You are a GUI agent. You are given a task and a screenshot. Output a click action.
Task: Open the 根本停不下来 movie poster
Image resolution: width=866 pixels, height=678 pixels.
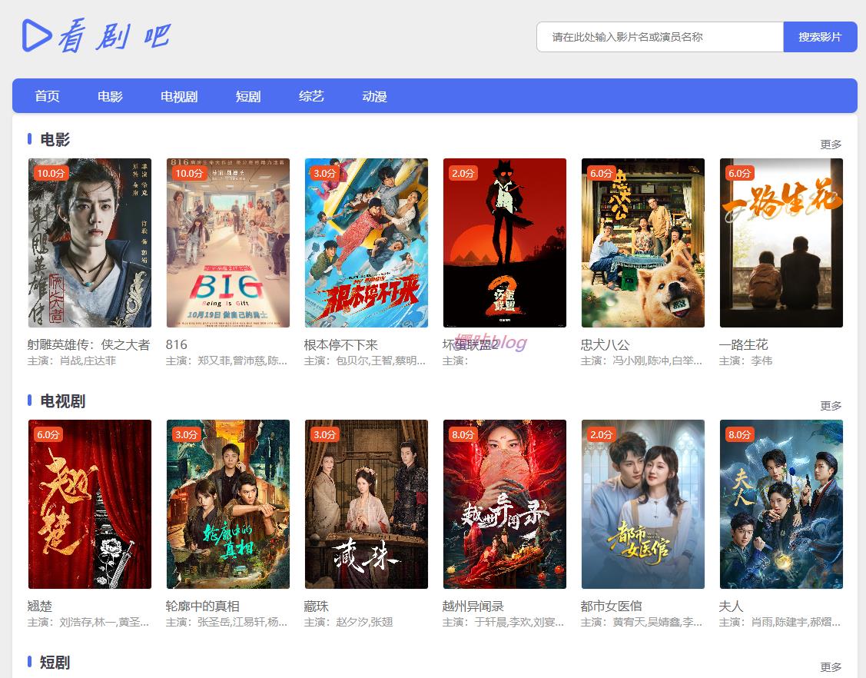[367, 243]
